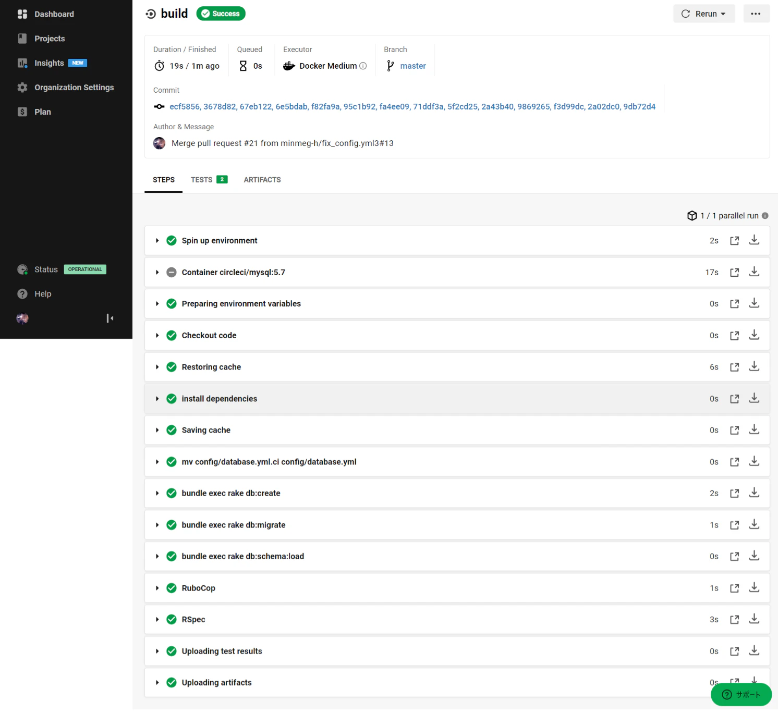Download Uploading test results output
Screen dimensions: 778x713
755,651
